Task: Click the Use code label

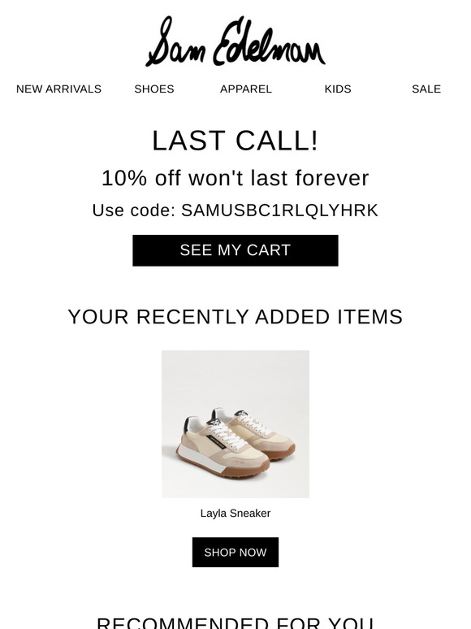Action: (134, 210)
